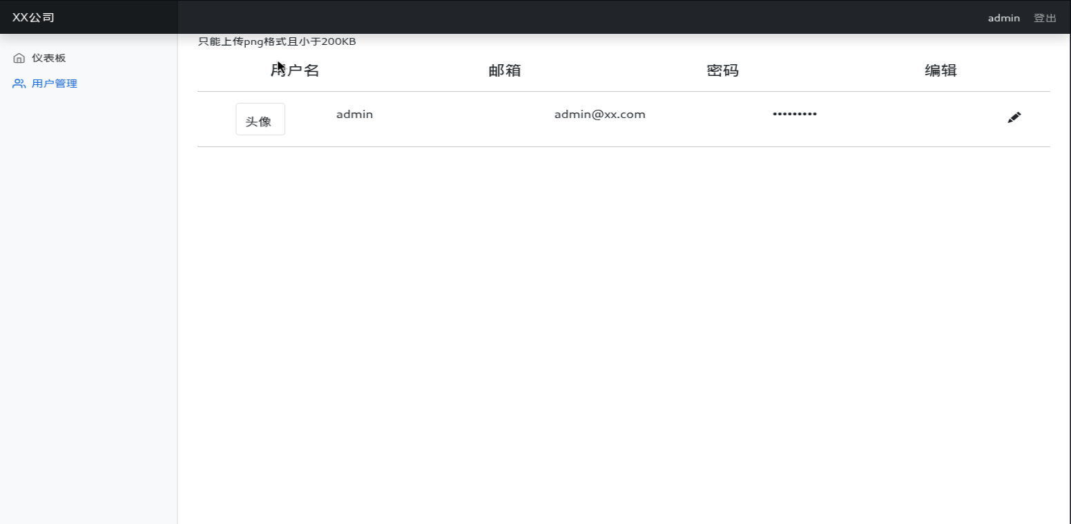
Task: Click the admin@xx.com email cell
Action: [x=599, y=115]
